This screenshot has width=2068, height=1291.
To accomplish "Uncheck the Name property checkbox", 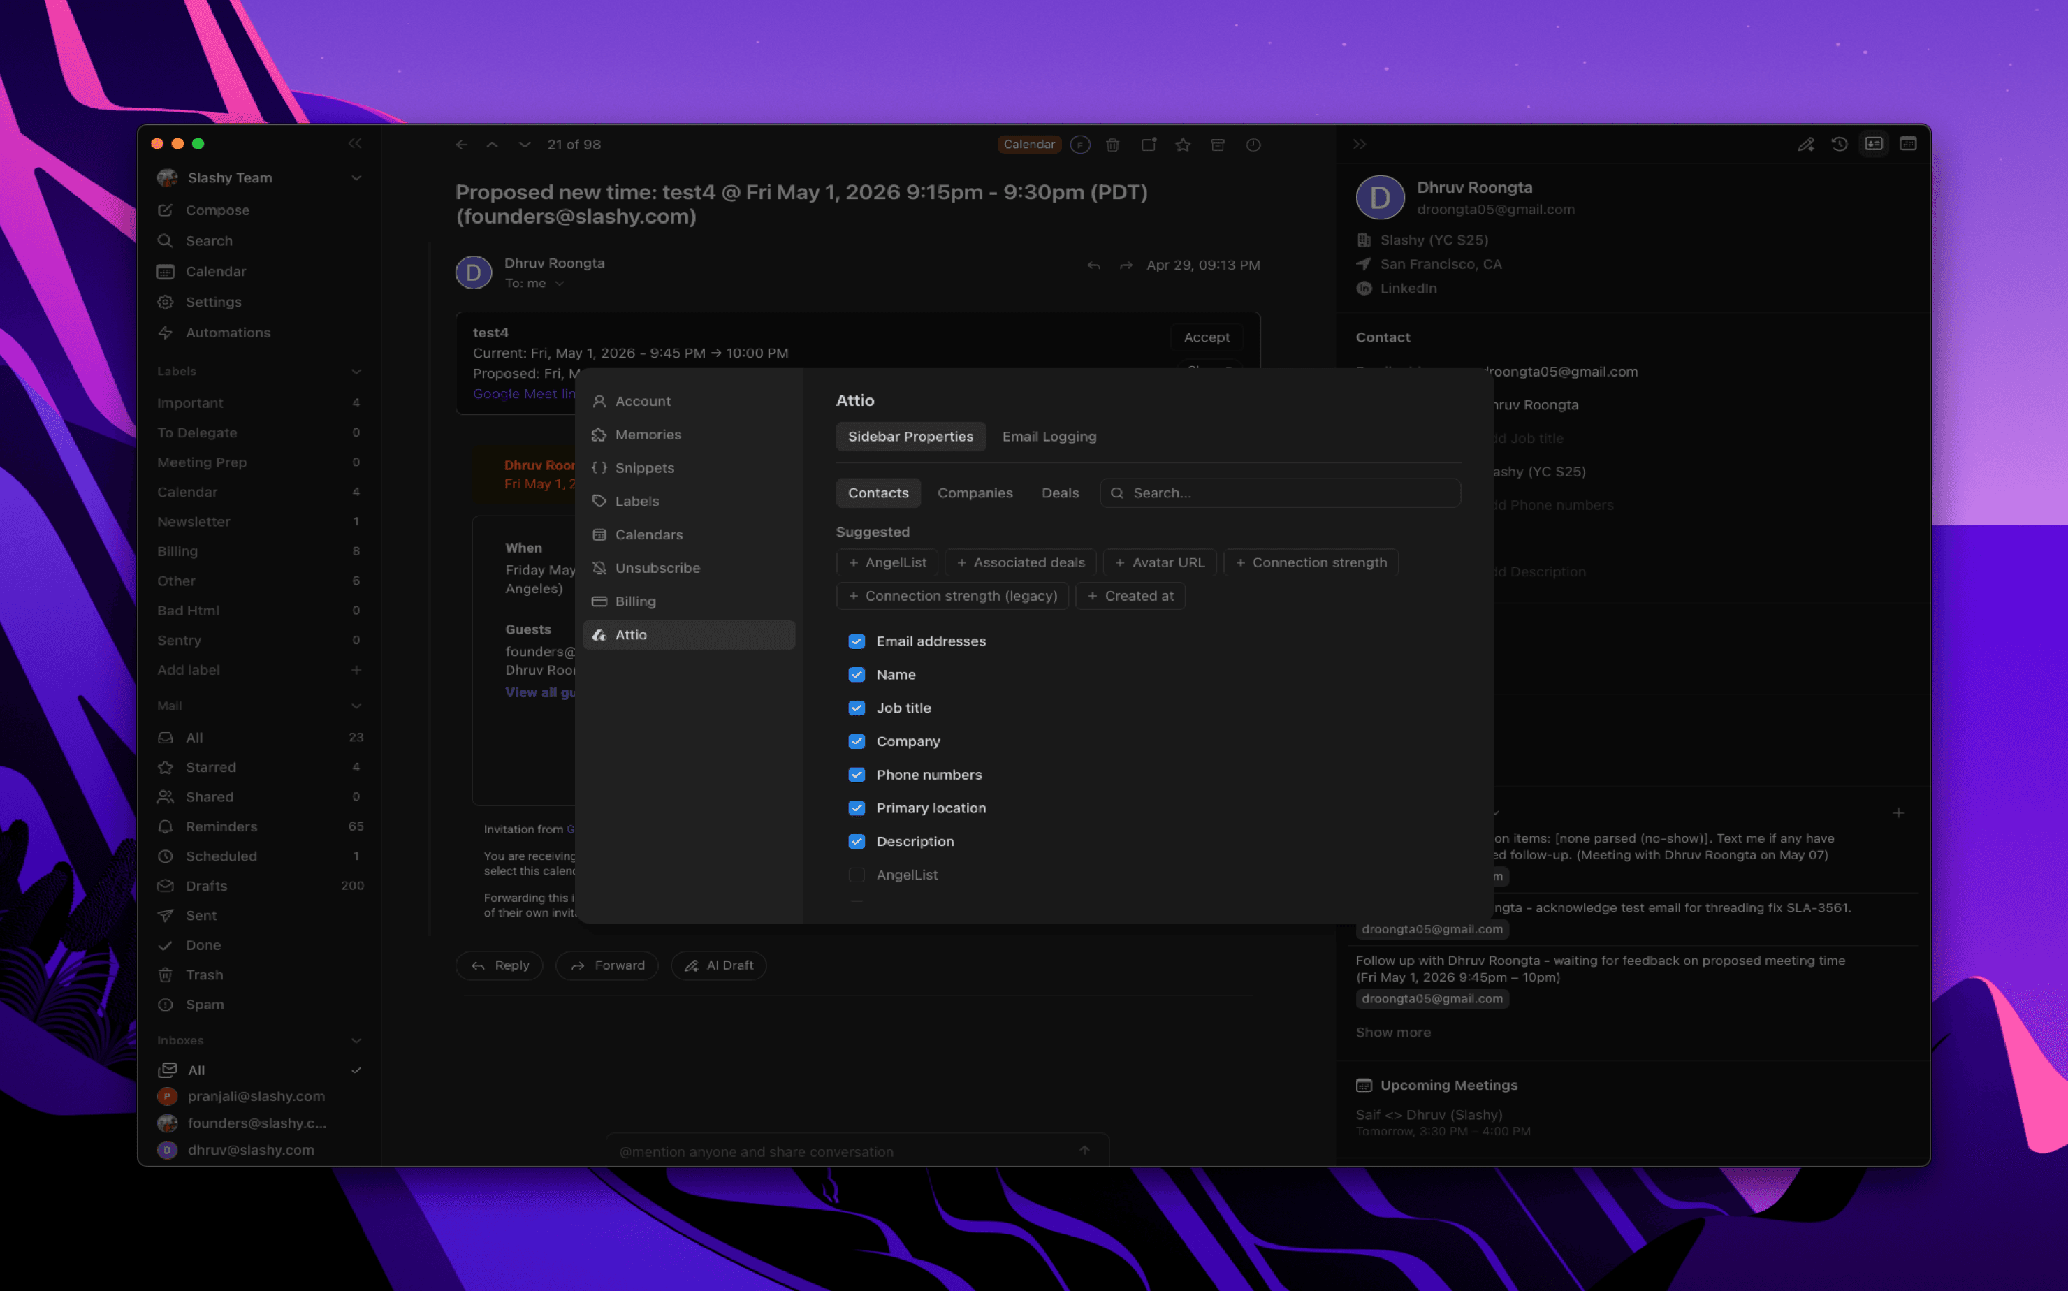I will tap(857, 675).
